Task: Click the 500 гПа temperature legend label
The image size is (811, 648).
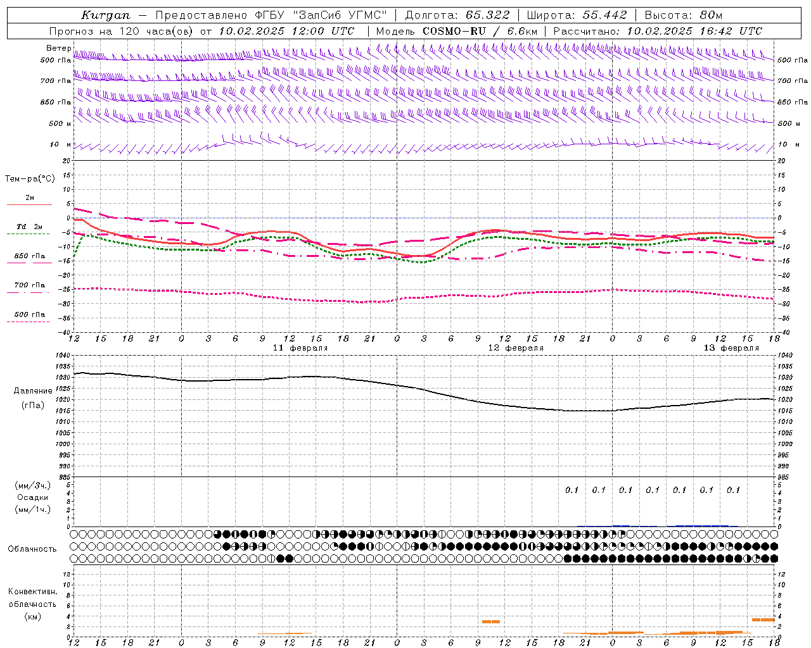Action: (x=30, y=315)
